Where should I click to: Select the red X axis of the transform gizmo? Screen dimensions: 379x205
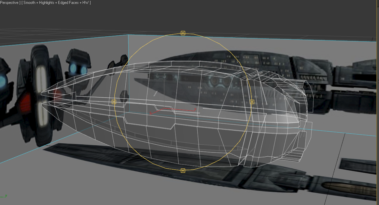[160, 111]
